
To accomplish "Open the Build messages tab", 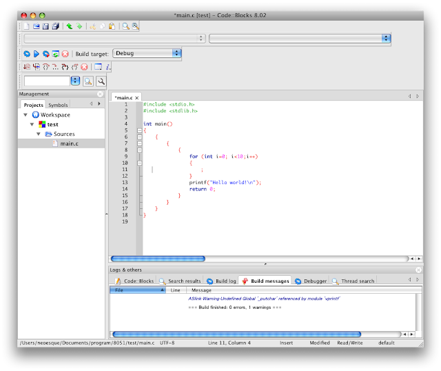I will [x=265, y=281].
